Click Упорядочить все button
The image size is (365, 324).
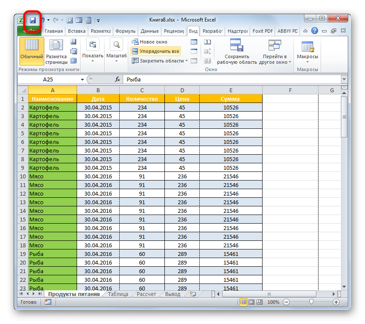[156, 51]
